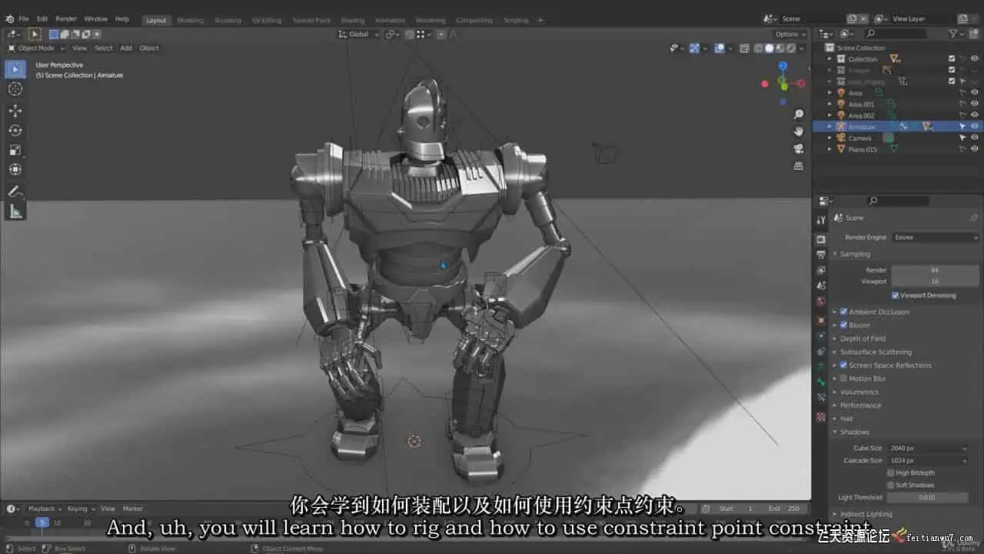Open the Scene properties tab icon
Viewport: 984px width, 554px height.
821,285
